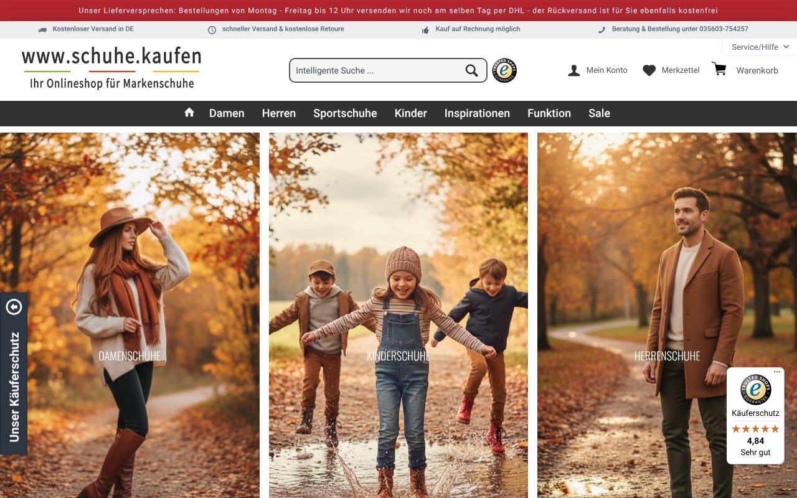Open the Merkzettel heart icon

pyautogui.click(x=649, y=70)
